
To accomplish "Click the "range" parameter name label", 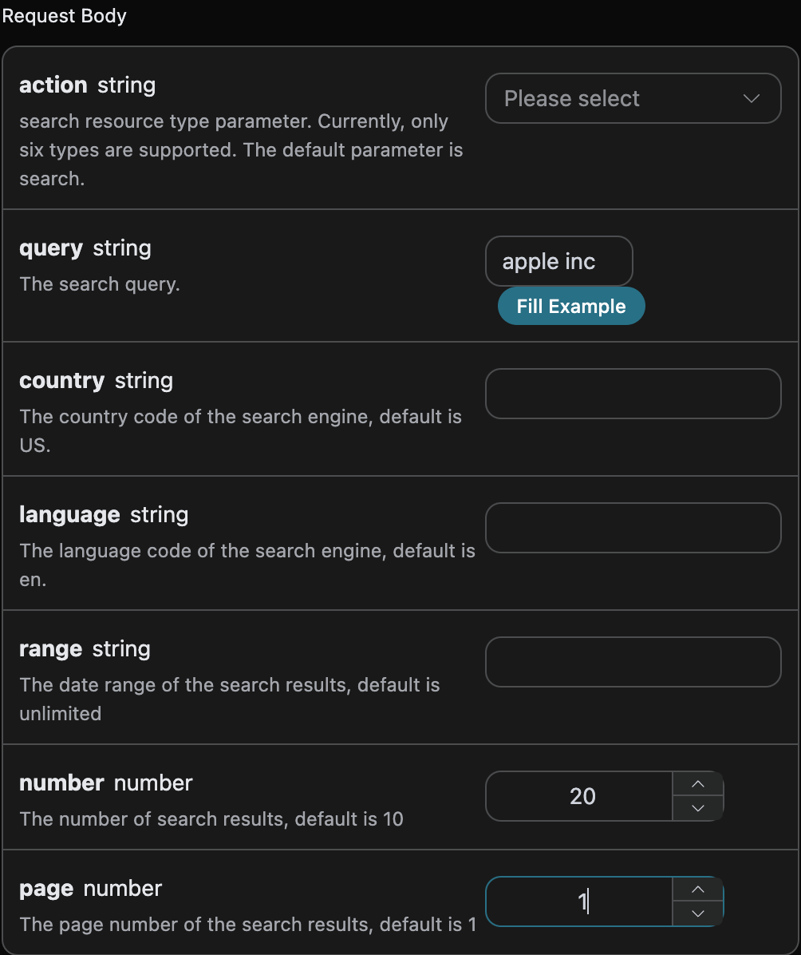I will (x=50, y=650).
